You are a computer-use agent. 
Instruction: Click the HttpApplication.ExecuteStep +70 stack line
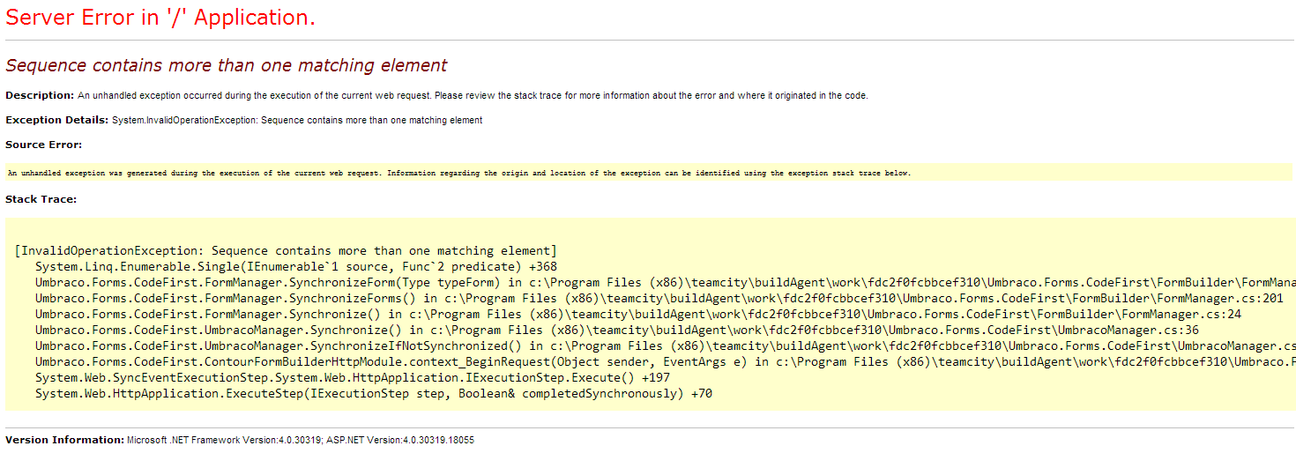pos(373,394)
